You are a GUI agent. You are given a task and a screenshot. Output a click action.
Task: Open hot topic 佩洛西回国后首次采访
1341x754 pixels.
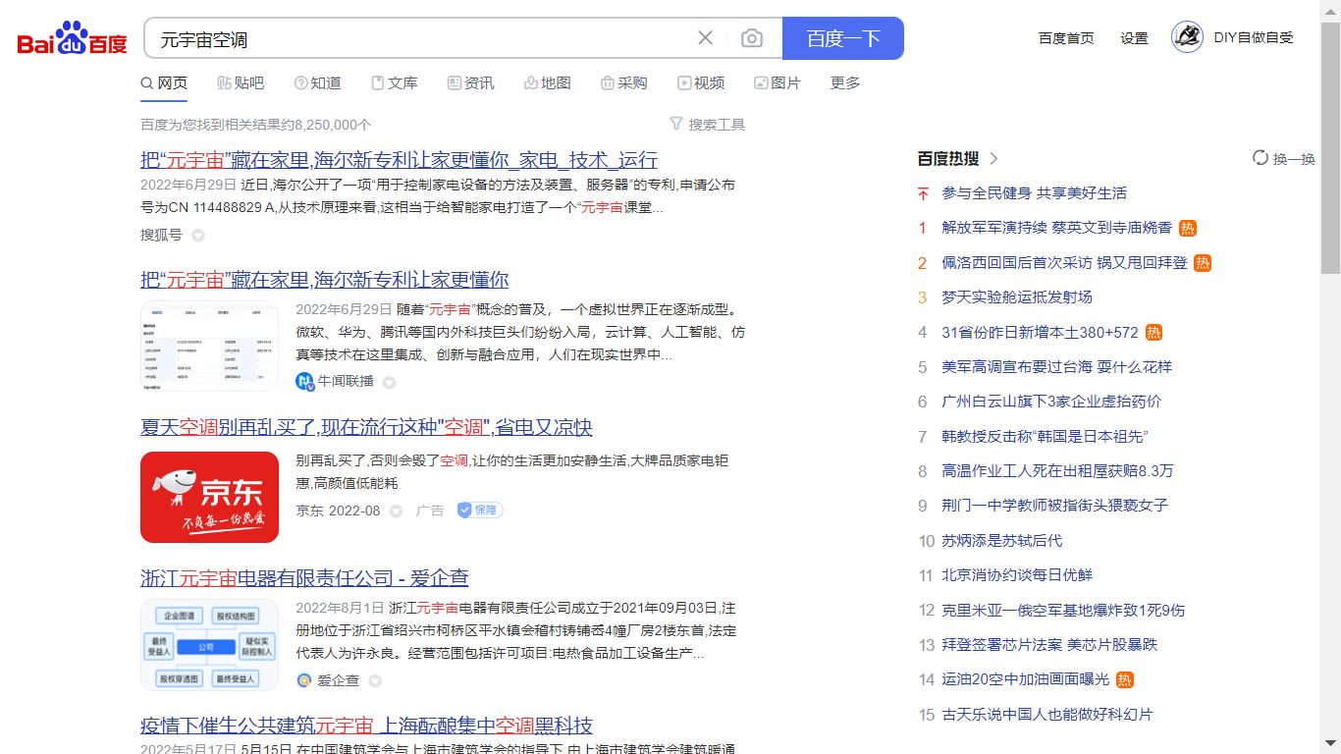coord(1064,263)
